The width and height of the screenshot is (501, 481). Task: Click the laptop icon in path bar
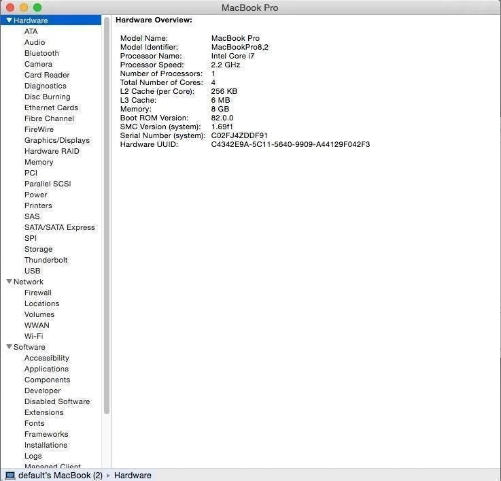click(x=10, y=476)
